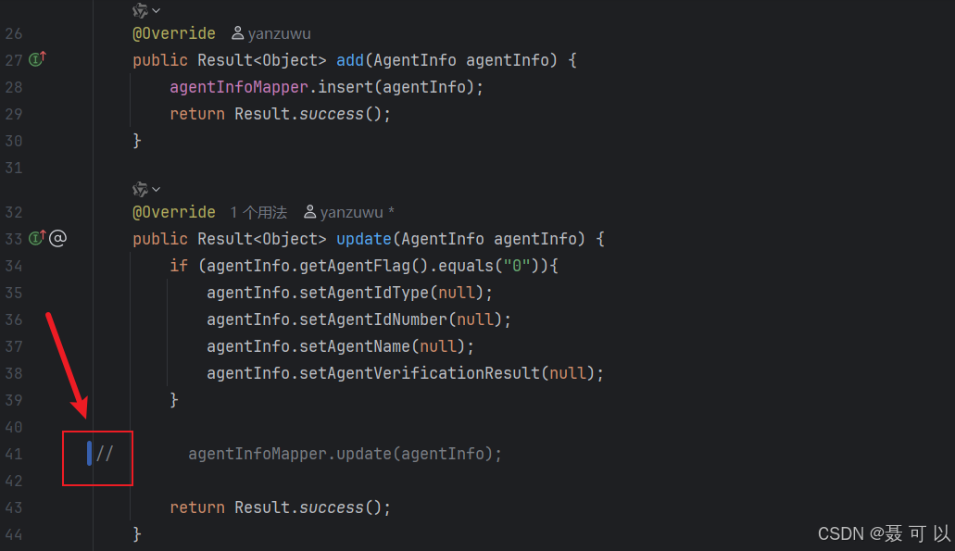Click setAgentIdType on line 35
The image size is (955, 551).
click(364, 293)
